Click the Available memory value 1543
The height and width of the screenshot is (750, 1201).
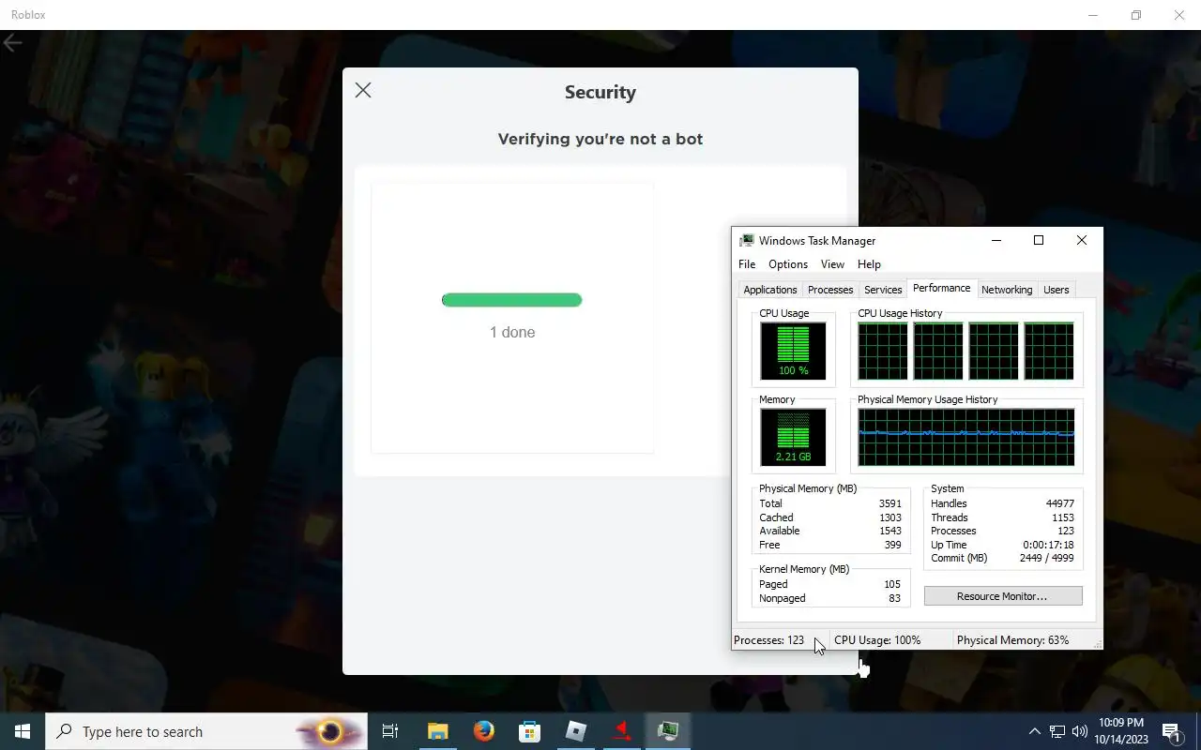(x=889, y=531)
